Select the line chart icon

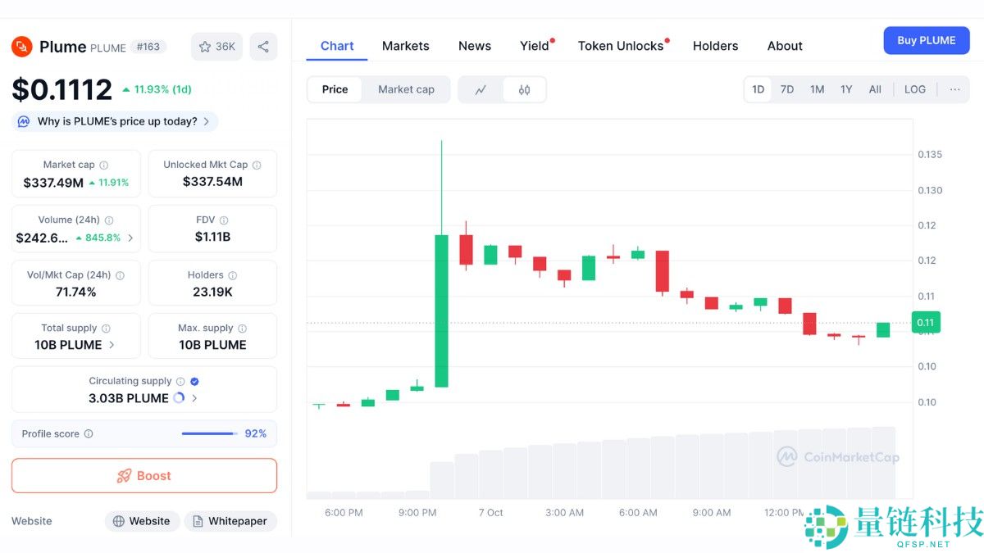(481, 89)
